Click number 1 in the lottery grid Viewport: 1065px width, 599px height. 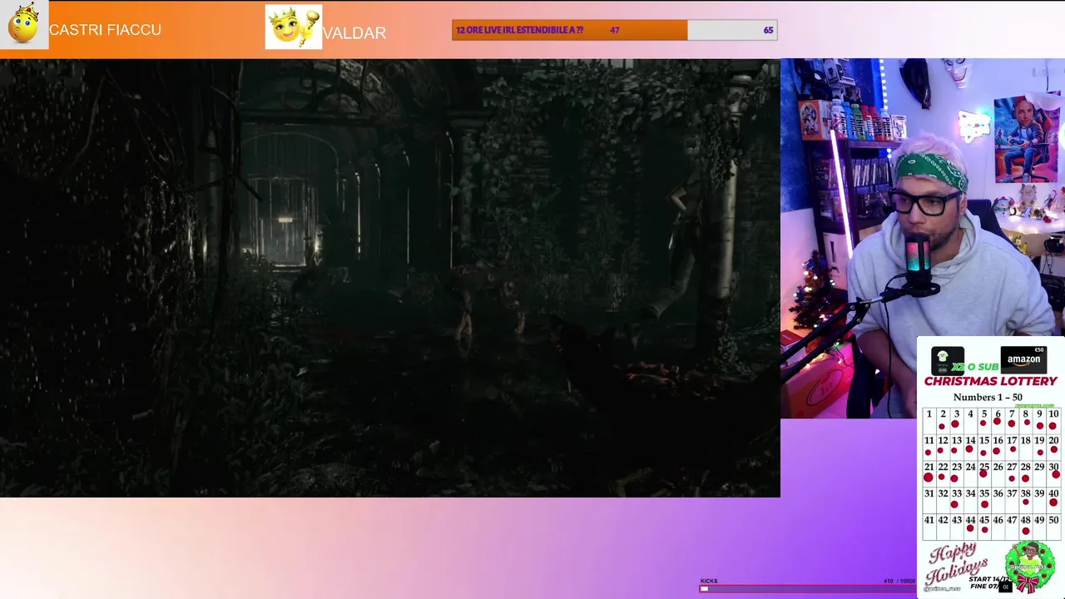929,414
